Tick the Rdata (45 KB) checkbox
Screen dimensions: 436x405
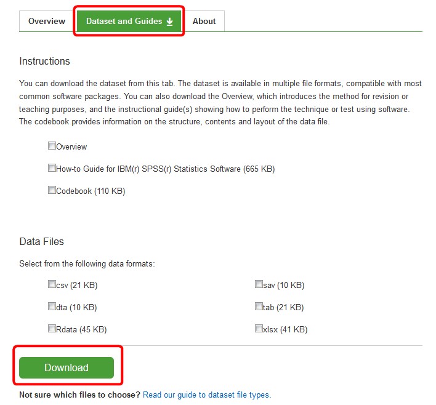[x=52, y=329]
